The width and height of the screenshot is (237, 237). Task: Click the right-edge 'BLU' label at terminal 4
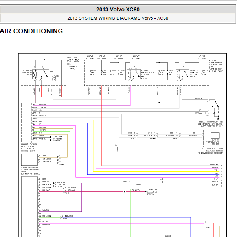click(x=216, y=173)
